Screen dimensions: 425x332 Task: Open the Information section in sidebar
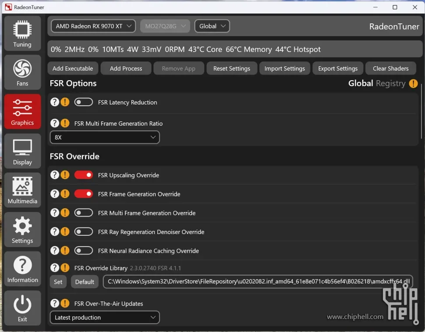click(x=22, y=269)
